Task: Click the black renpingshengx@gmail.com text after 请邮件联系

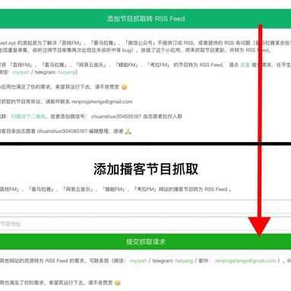Action: coord(102,102)
